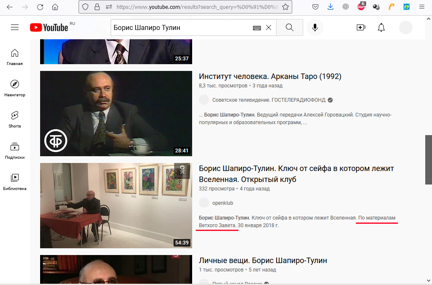Open the Firefox application menu
The width and height of the screenshot is (432, 285).
[x=421, y=7]
